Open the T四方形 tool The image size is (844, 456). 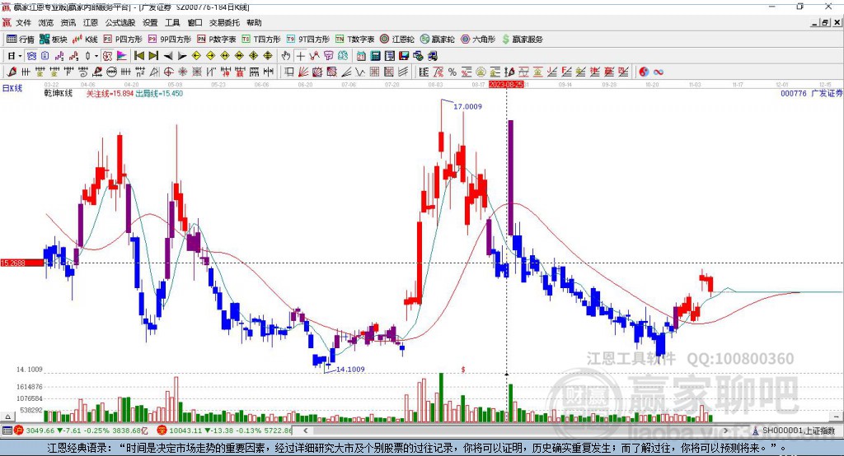click(261, 40)
